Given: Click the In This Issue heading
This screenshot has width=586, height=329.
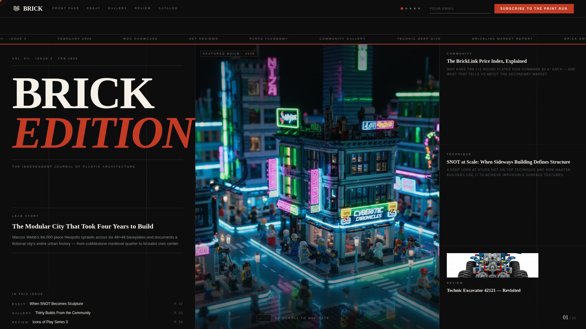Looking at the screenshot, I should pyautogui.click(x=28, y=294).
